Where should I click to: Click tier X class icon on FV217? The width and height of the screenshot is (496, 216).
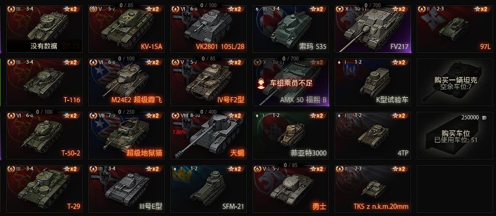340,9
